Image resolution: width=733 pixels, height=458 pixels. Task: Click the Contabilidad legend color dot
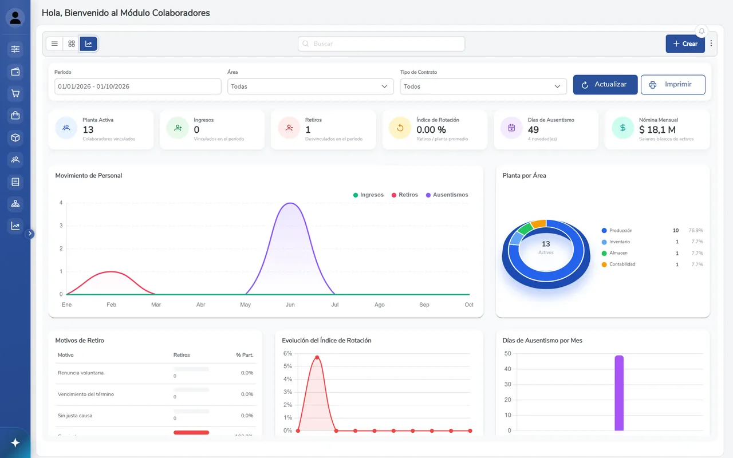click(604, 264)
